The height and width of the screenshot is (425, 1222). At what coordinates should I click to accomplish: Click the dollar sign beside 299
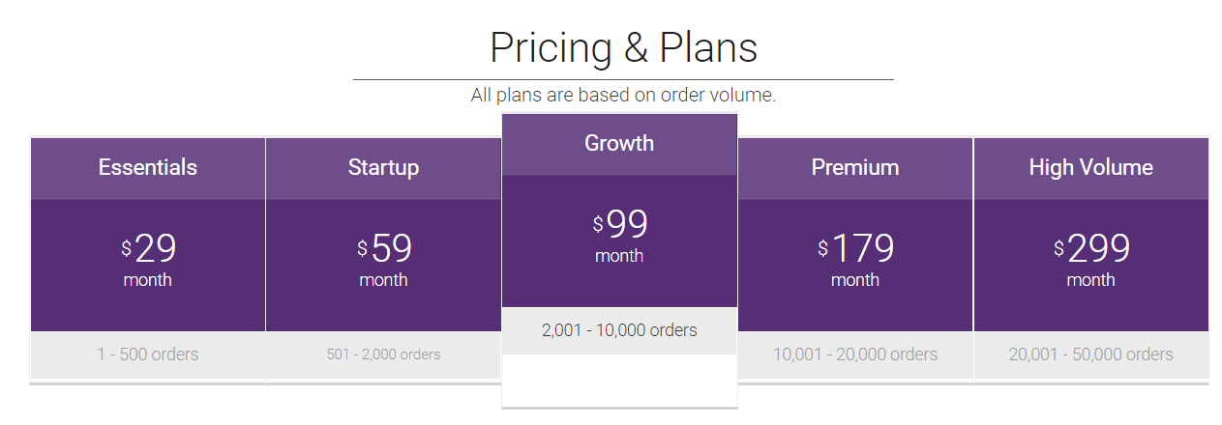pos(1058,248)
